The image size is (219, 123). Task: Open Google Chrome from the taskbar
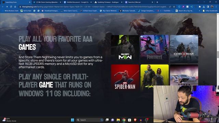click(124, 120)
